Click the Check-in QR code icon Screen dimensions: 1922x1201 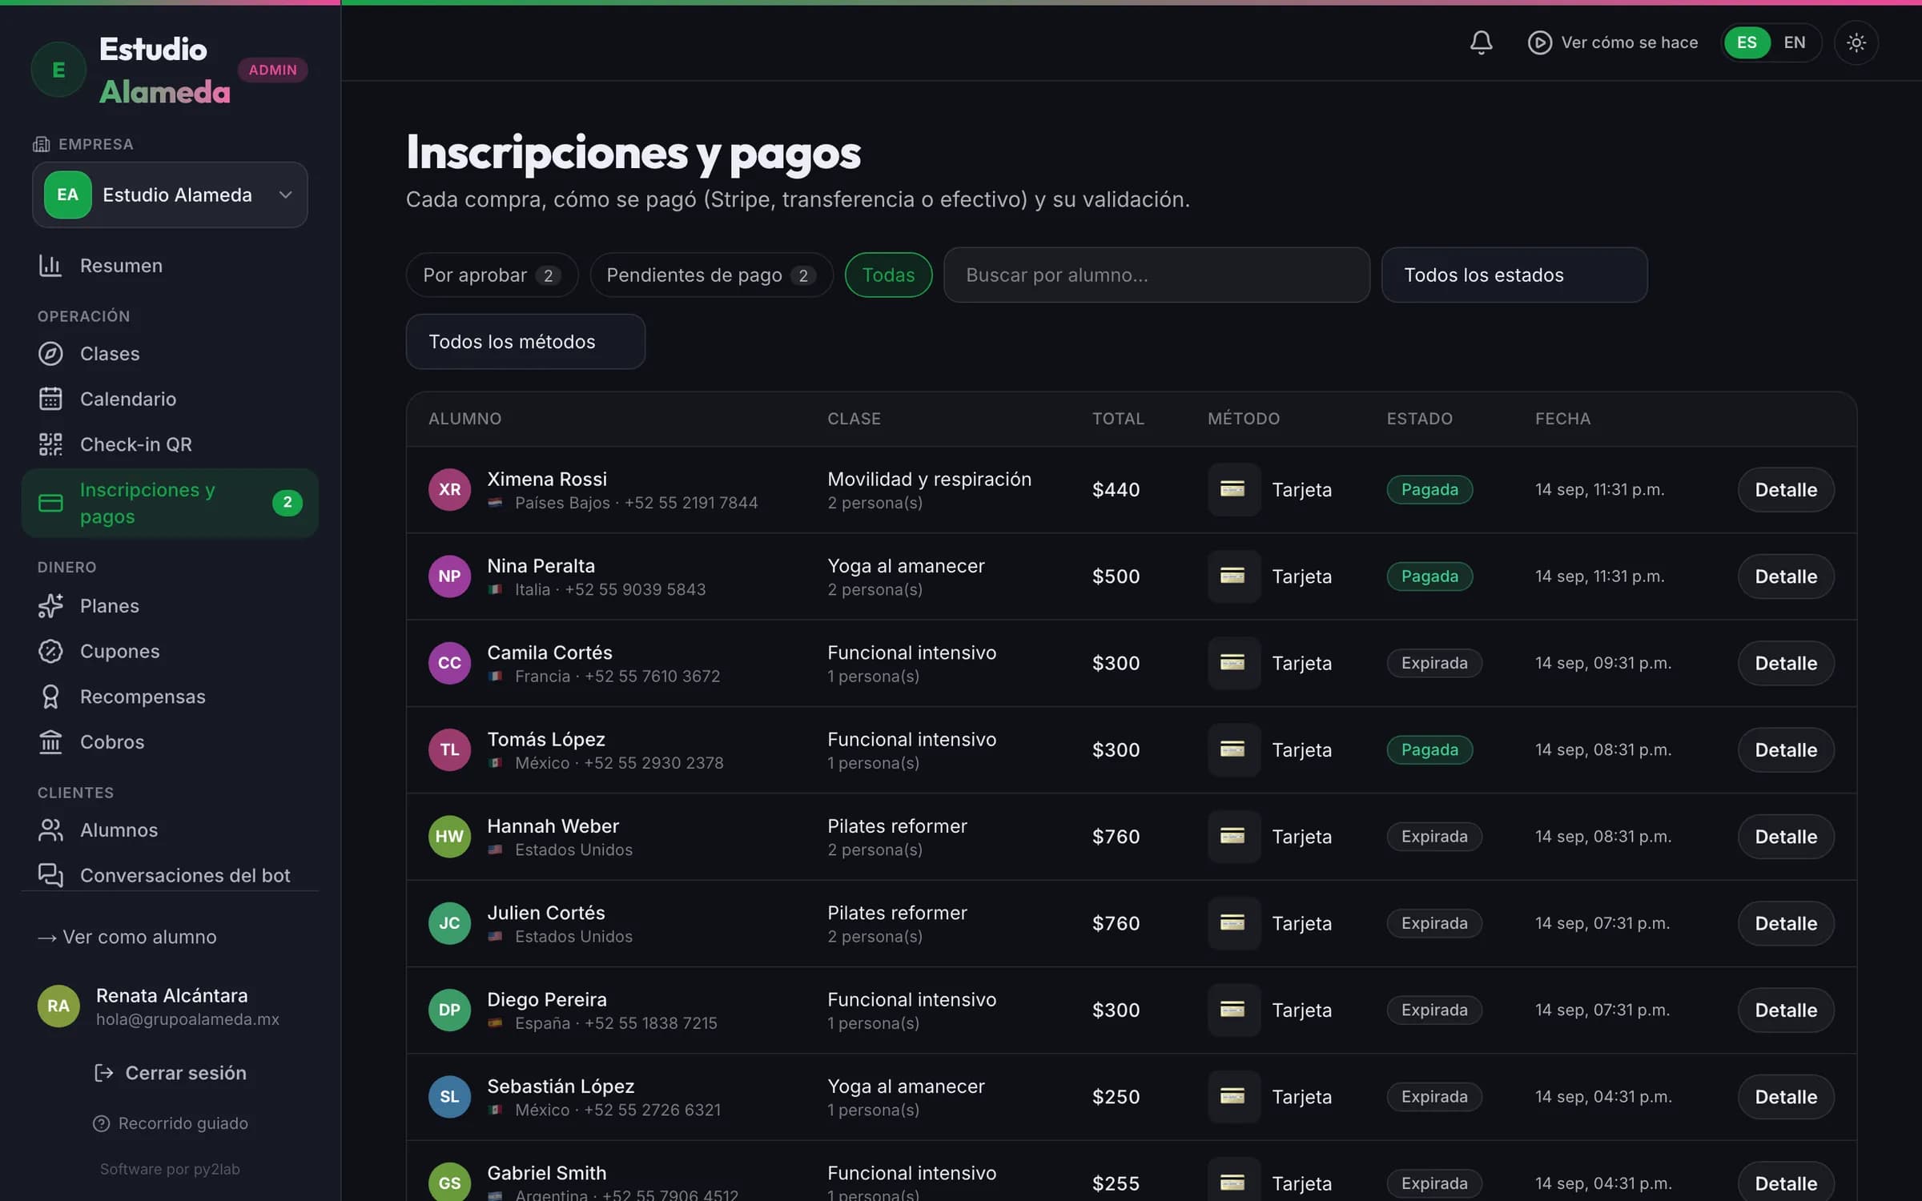point(50,444)
